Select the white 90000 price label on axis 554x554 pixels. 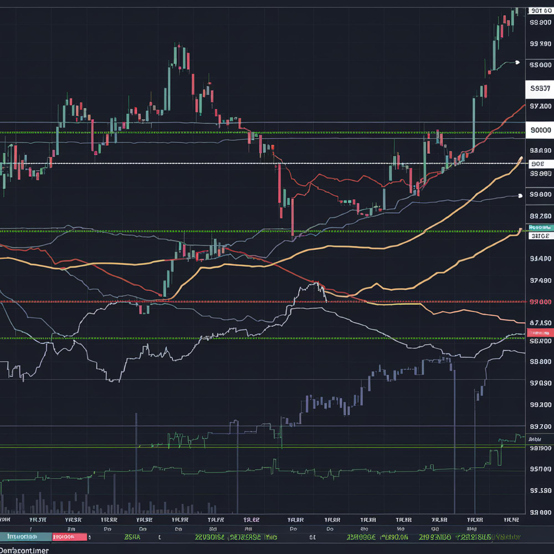tap(540, 130)
